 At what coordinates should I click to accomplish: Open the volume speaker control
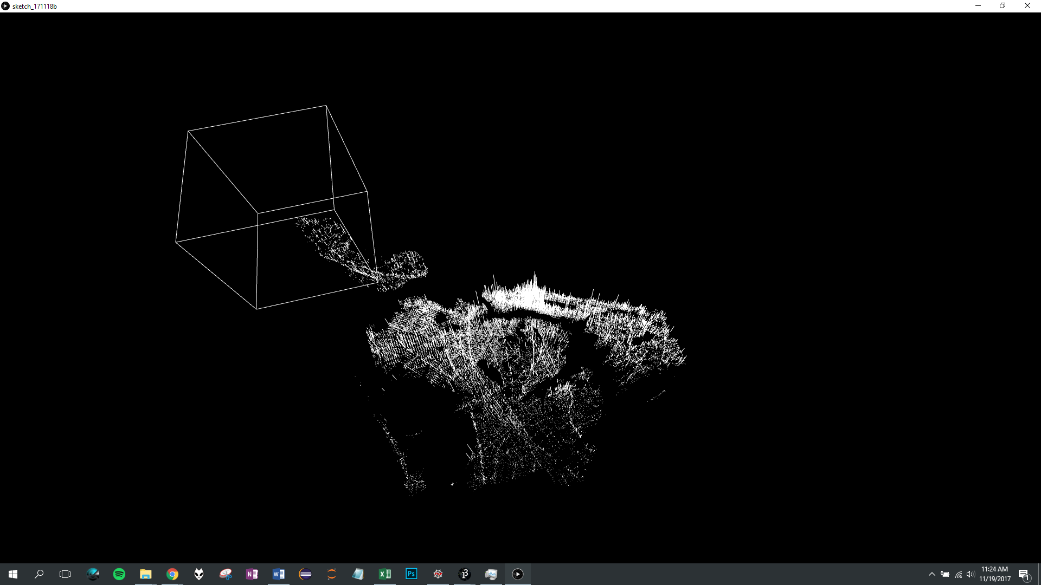click(x=970, y=574)
